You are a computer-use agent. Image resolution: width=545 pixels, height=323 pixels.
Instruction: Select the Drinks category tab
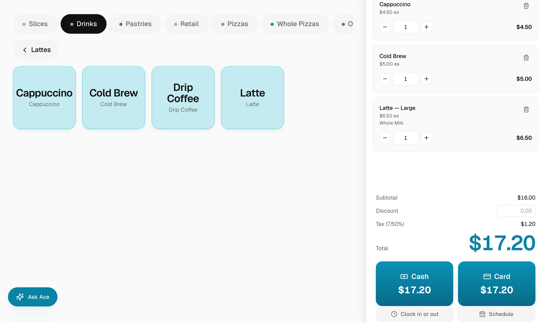[83, 24]
